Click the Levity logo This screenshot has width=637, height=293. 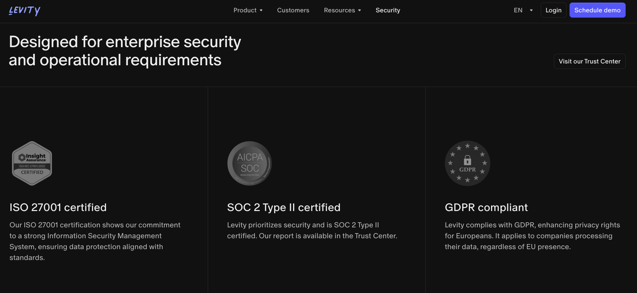(x=24, y=10)
